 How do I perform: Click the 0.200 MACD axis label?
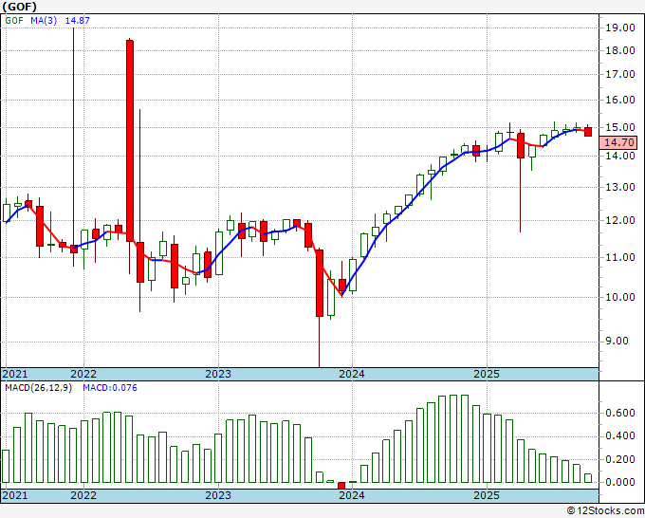point(620,459)
